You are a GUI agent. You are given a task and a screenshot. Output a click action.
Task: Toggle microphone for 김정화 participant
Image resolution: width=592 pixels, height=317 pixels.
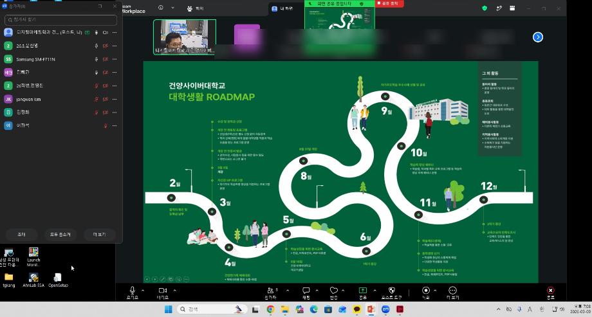pyautogui.click(x=97, y=113)
